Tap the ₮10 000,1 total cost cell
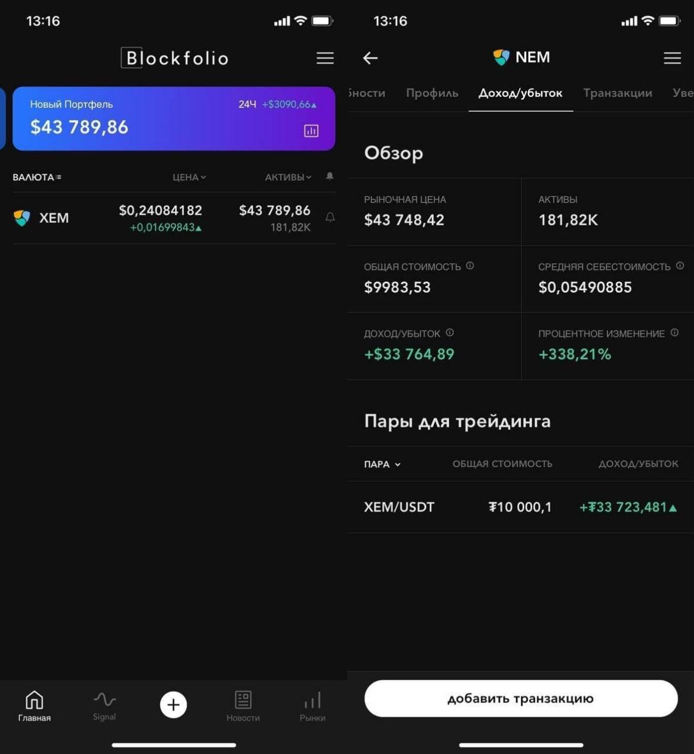 520,507
